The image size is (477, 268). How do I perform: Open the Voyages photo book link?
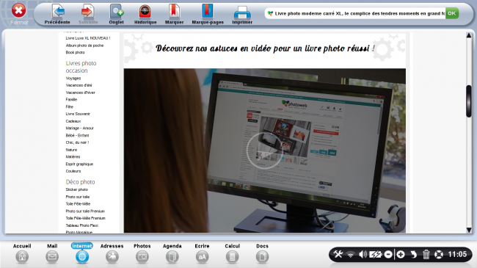(x=73, y=79)
